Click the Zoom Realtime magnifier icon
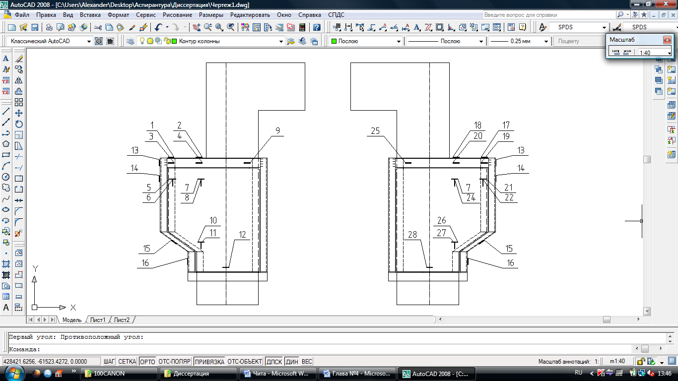This screenshot has width=678, height=381. pyautogui.click(x=208, y=27)
